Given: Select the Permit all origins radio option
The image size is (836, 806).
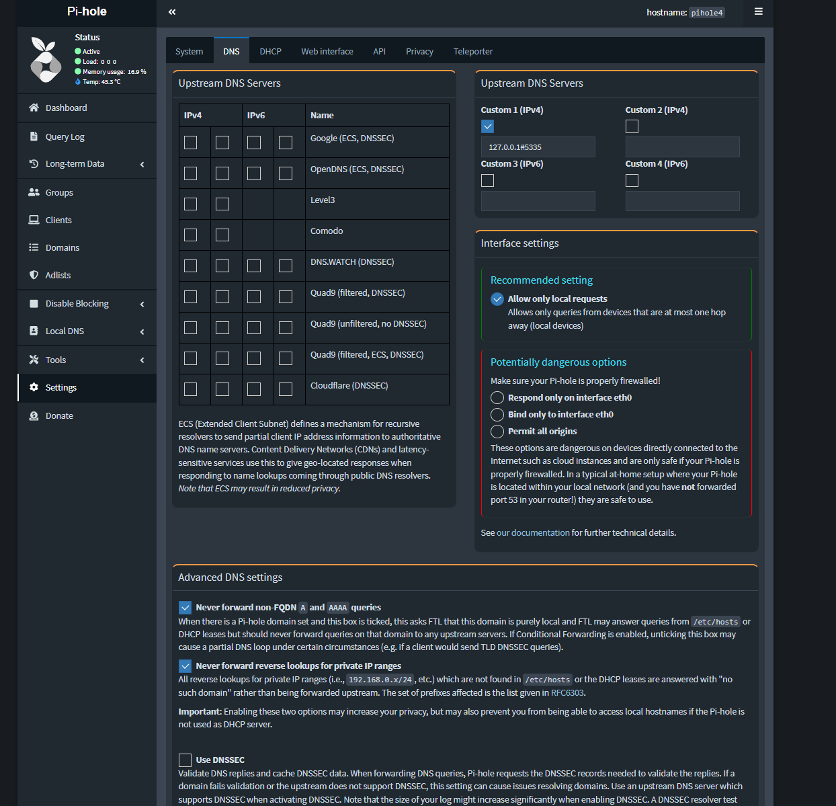Looking at the screenshot, I should click(497, 432).
